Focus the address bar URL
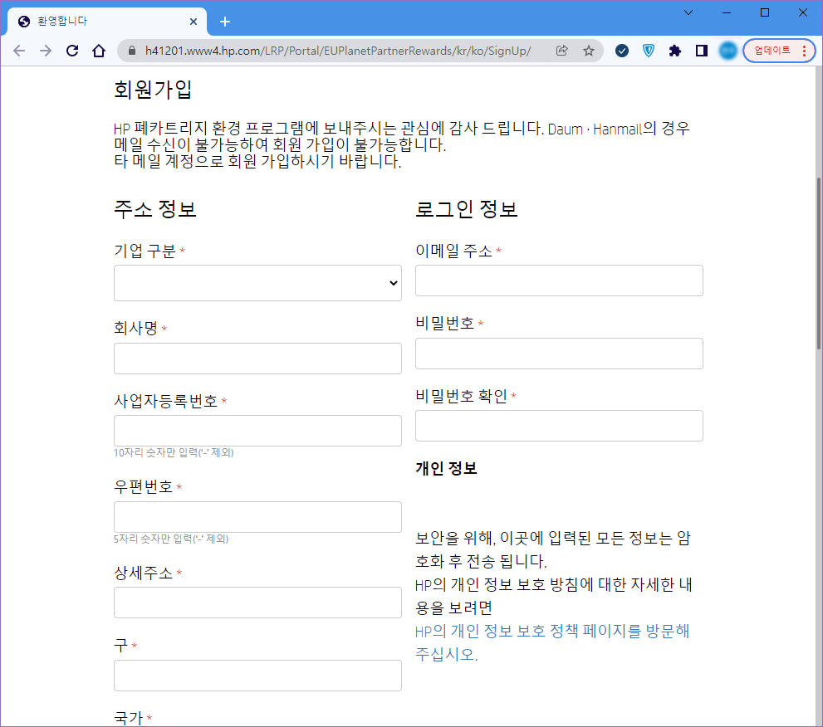Image resolution: width=823 pixels, height=727 pixels. coord(338,51)
